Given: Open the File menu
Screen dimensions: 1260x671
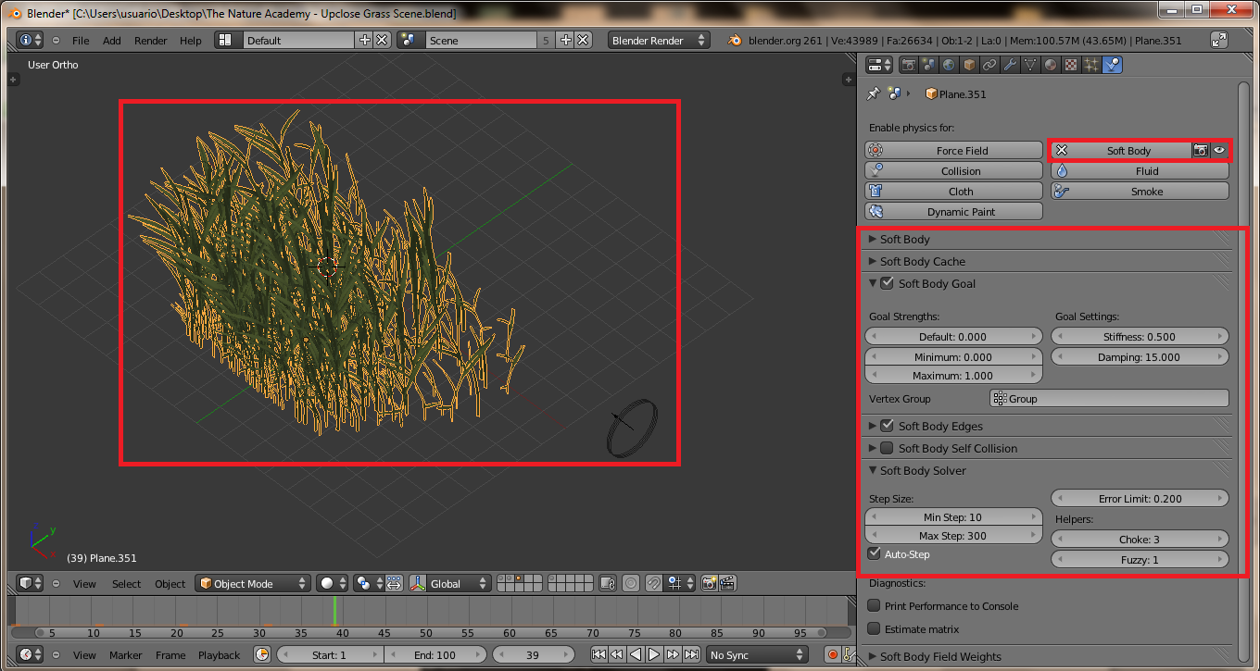Looking at the screenshot, I should (x=81, y=41).
